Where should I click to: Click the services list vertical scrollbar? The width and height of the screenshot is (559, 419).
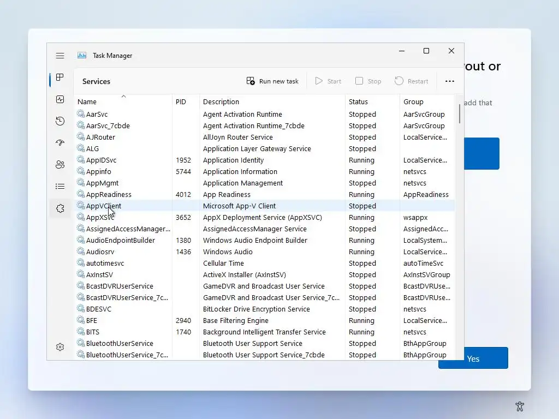pyautogui.click(x=460, y=114)
